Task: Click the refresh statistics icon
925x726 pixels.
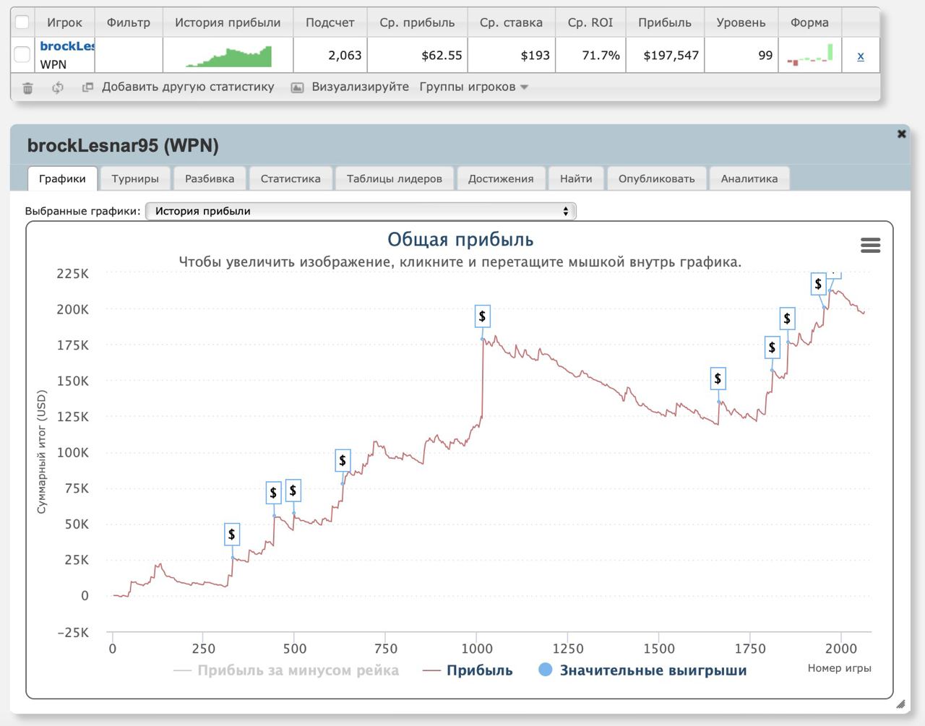Action: point(58,87)
